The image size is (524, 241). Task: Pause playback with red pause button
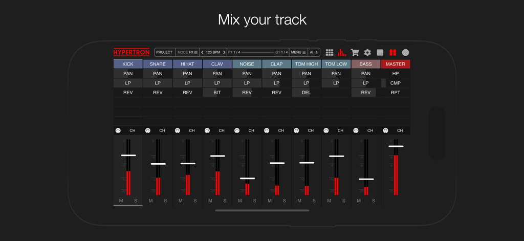pyautogui.click(x=392, y=53)
